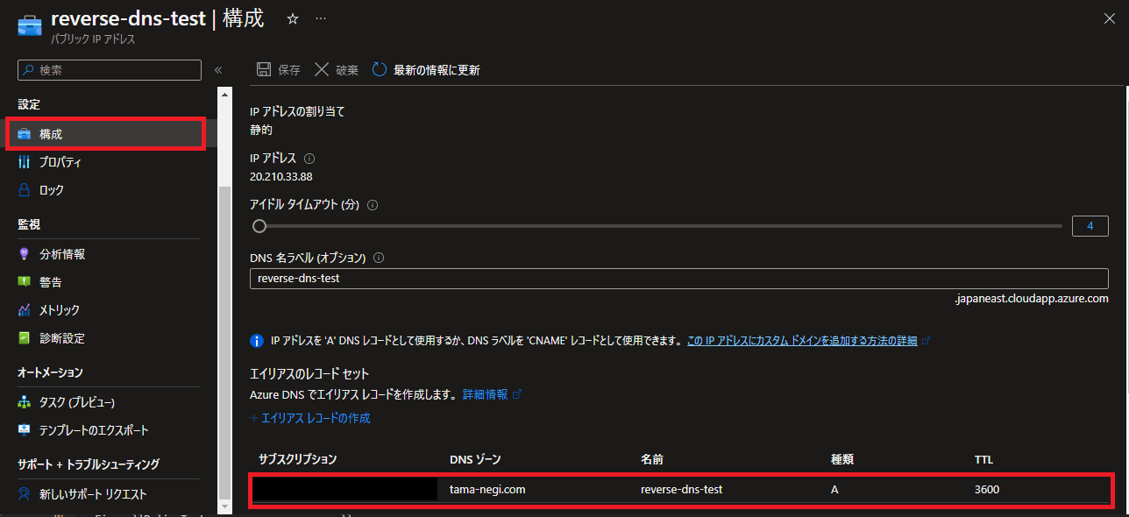Viewport: 1129px width, 517px height.
Task: Click the .japaneast.cloudapp.azure.com suffix text
Action: [x=1032, y=299]
